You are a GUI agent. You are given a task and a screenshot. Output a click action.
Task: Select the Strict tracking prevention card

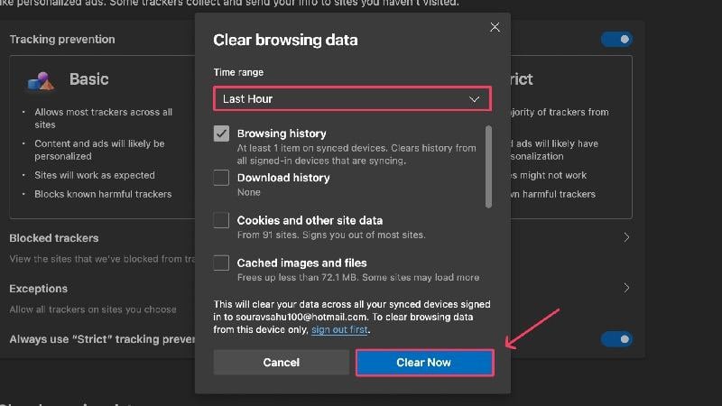[571, 137]
